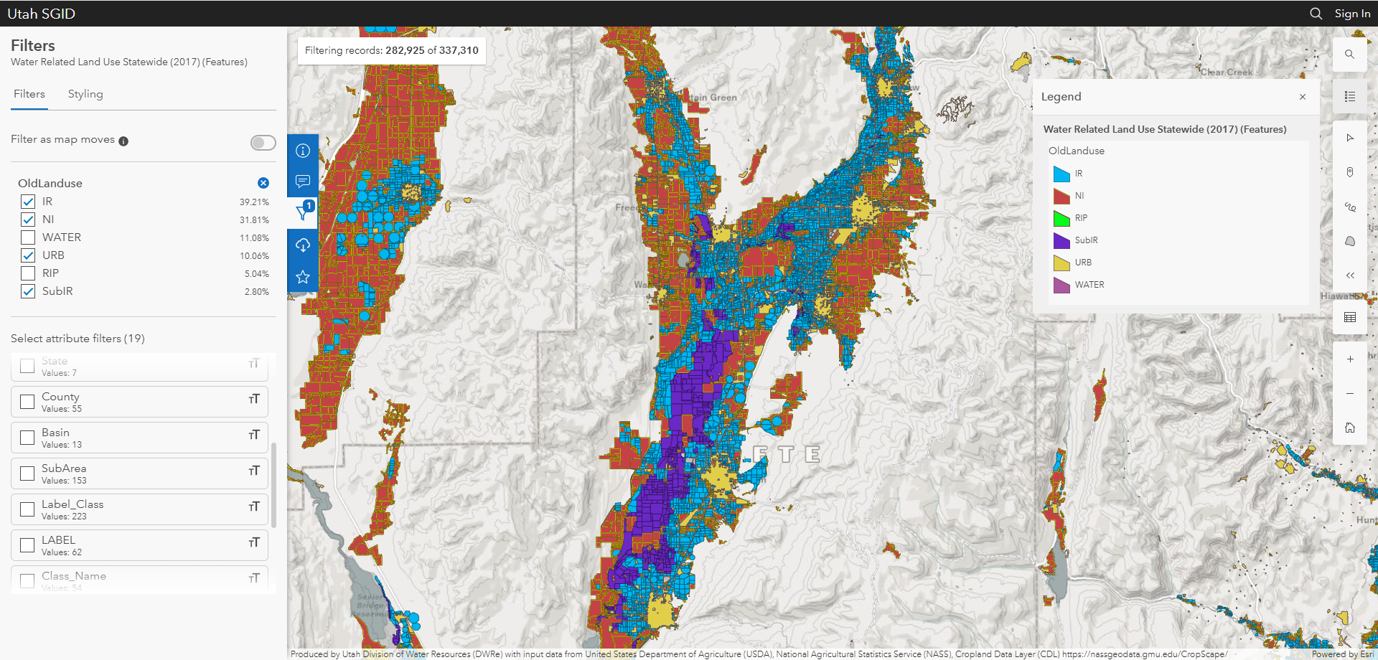Screen dimensions: 1378x660
Task: Click the Values: 55 text under County
Action: click(x=62, y=409)
